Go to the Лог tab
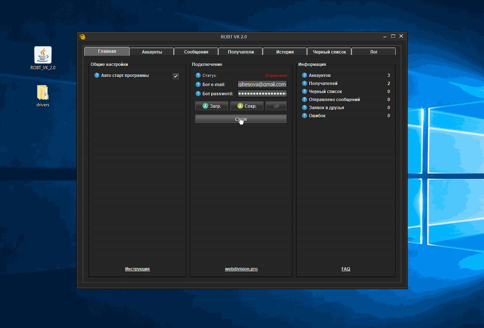484x328 pixels. coord(374,52)
